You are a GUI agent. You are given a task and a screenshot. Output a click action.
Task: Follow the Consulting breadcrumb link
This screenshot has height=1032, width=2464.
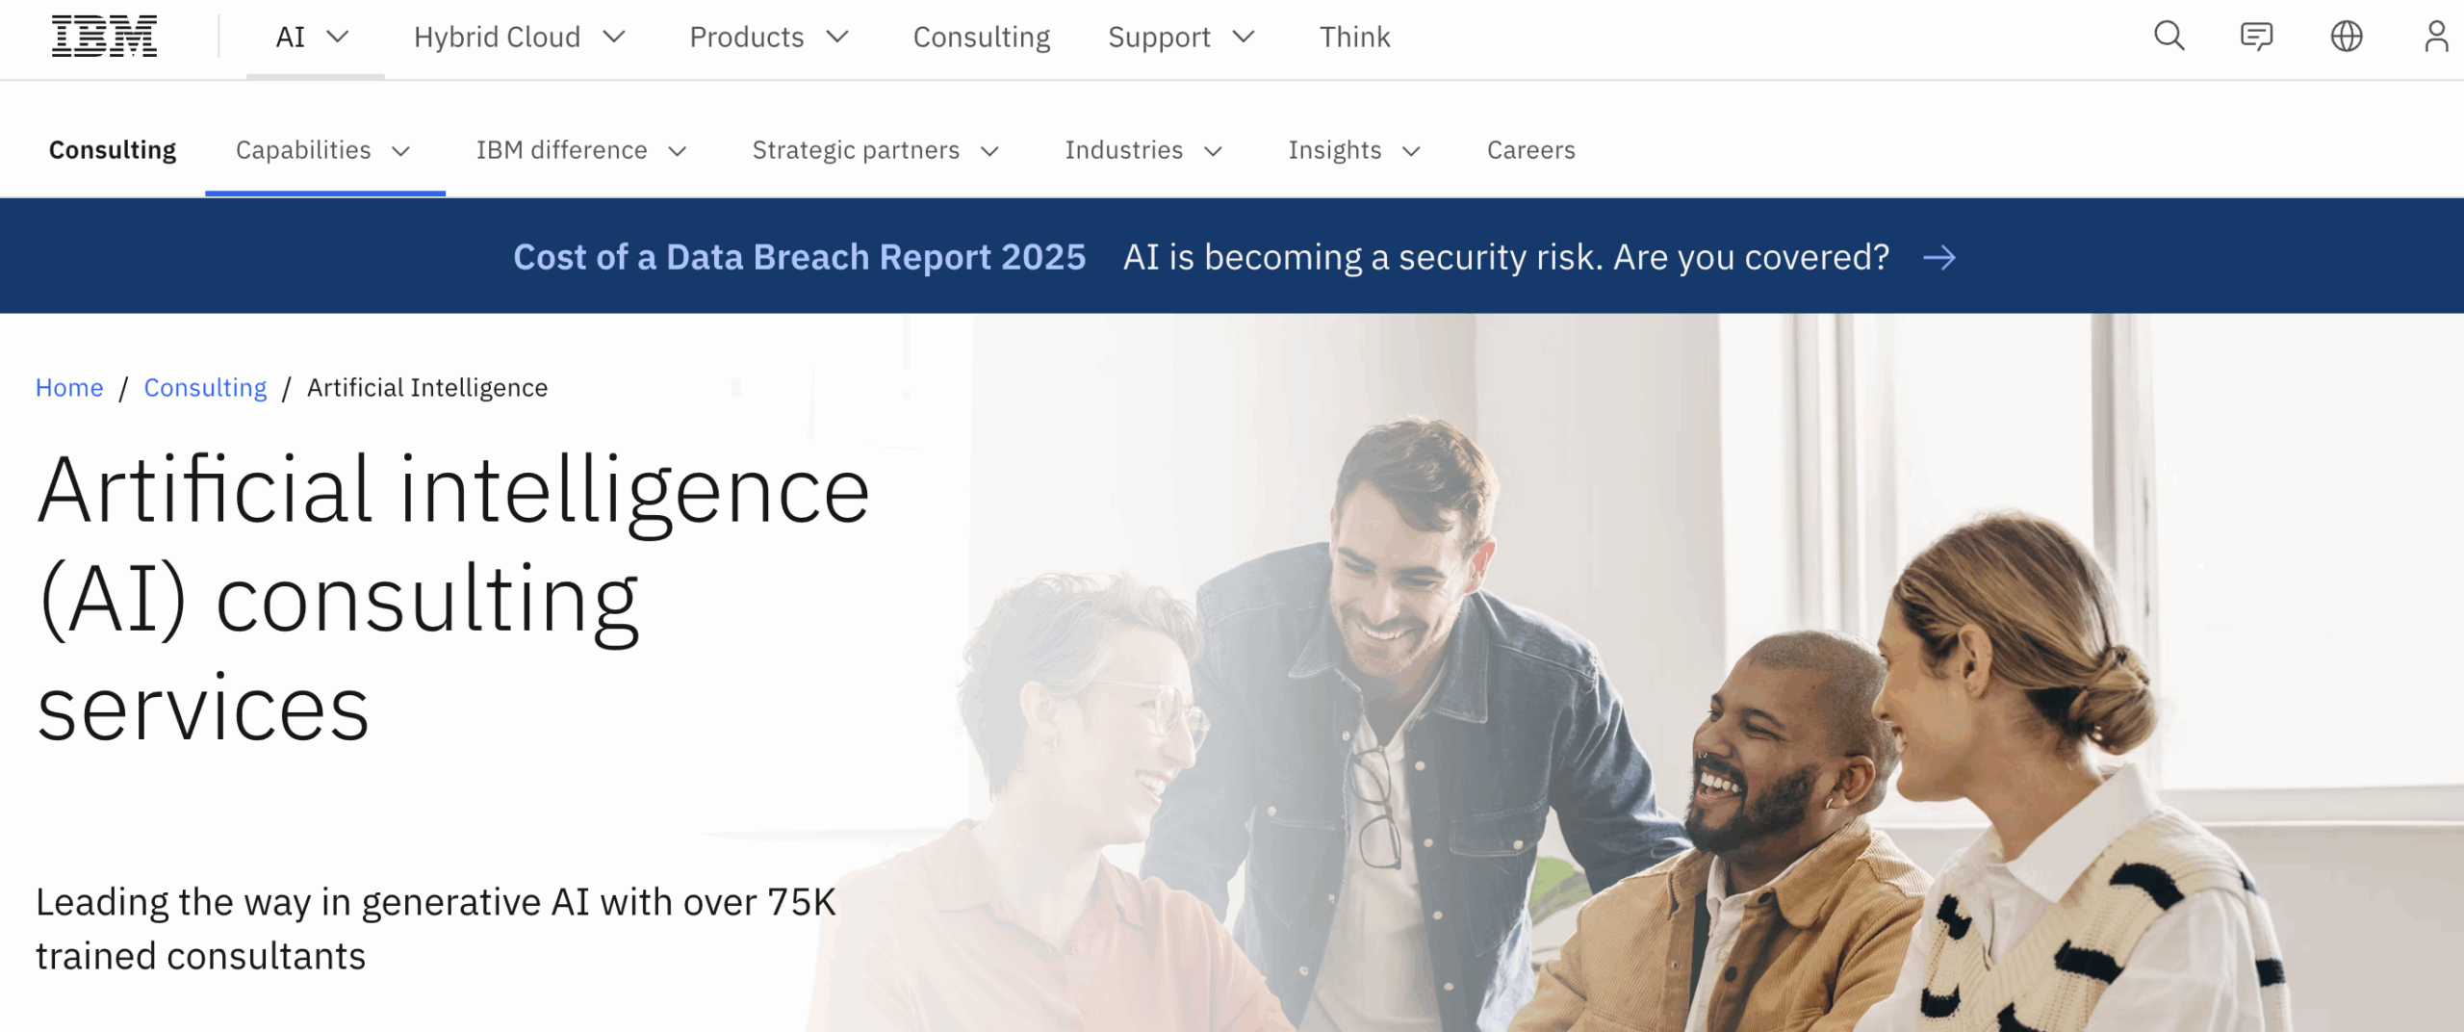(205, 387)
